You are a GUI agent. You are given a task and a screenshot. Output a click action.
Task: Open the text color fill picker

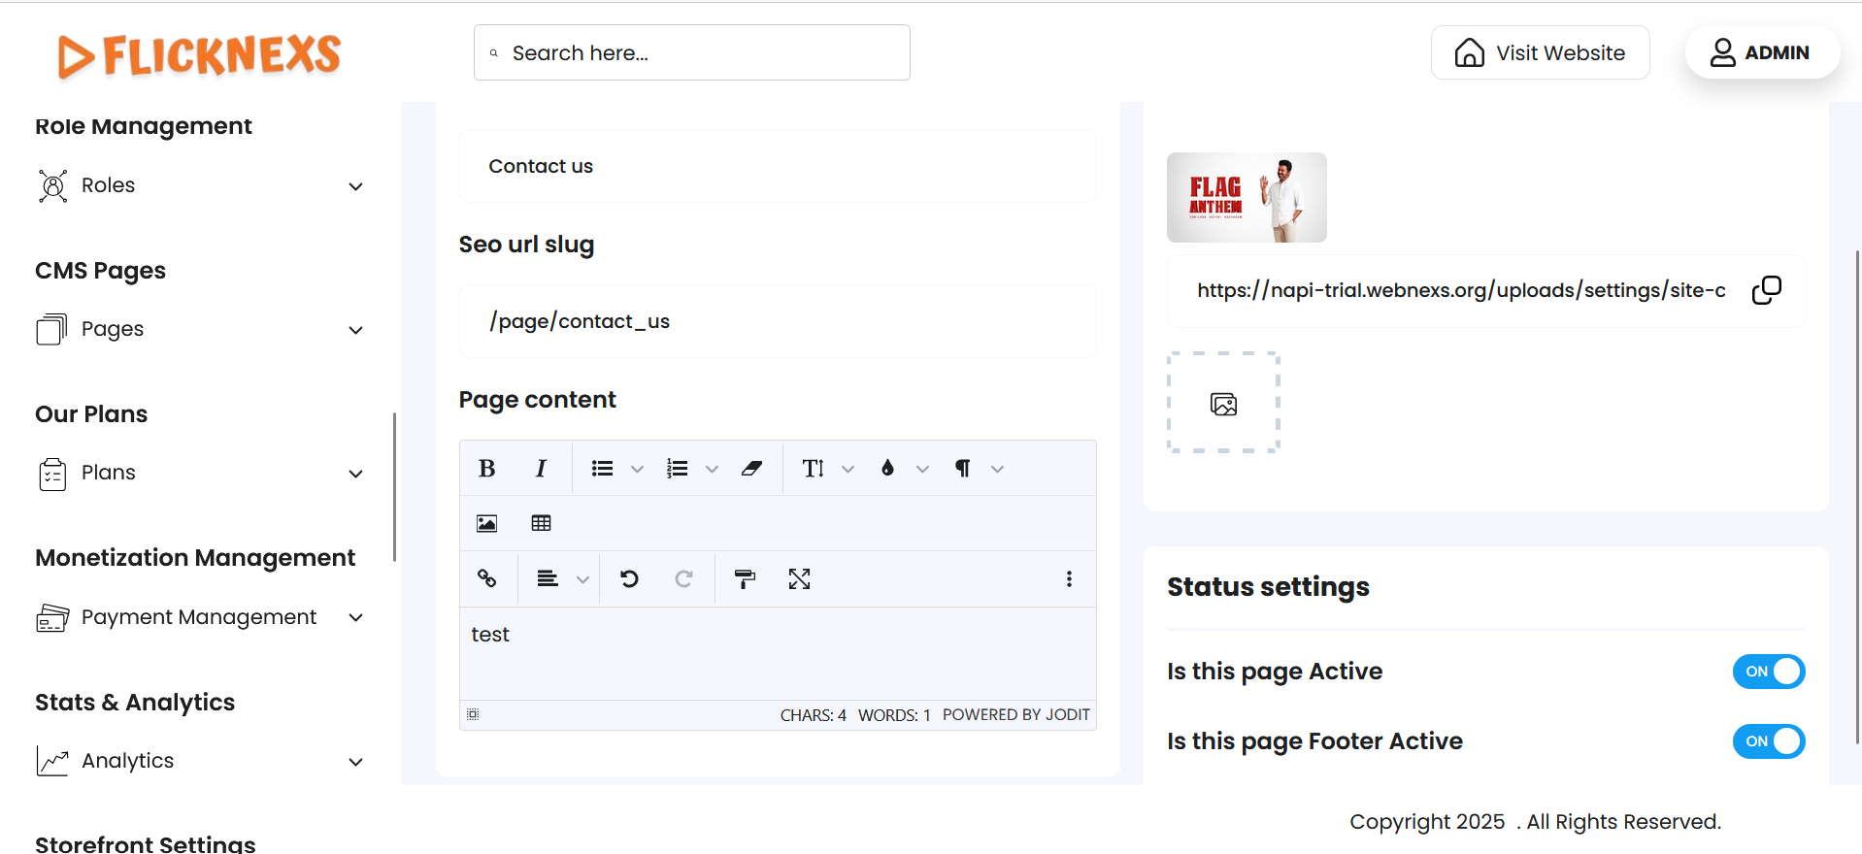[887, 469]
